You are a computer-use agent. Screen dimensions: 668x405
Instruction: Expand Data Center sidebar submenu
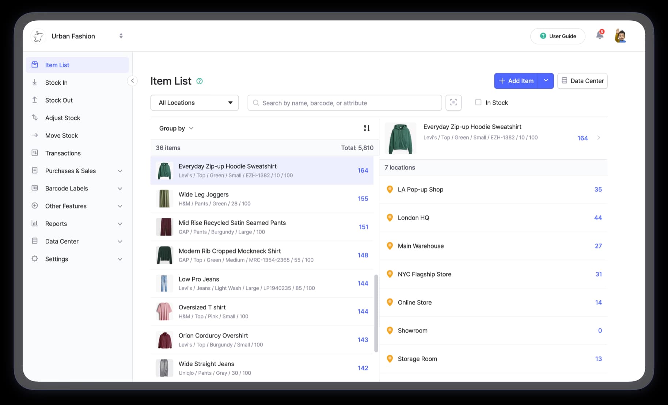tap(120, 242)
